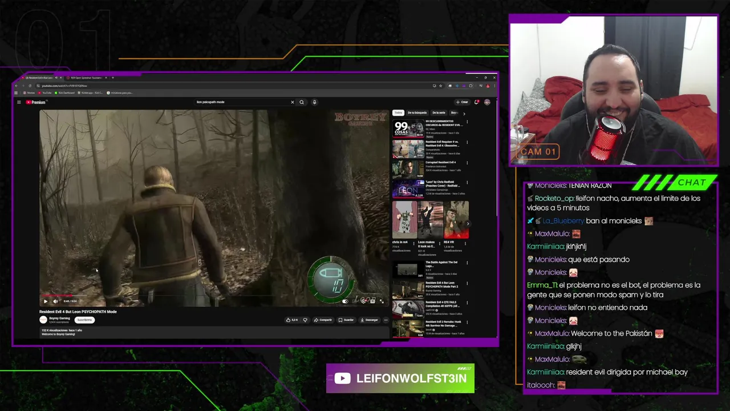Viewport: 730px width, 411px height.
Task: Dislike the video with thumbs down
Action: click(x=305, y=320)
